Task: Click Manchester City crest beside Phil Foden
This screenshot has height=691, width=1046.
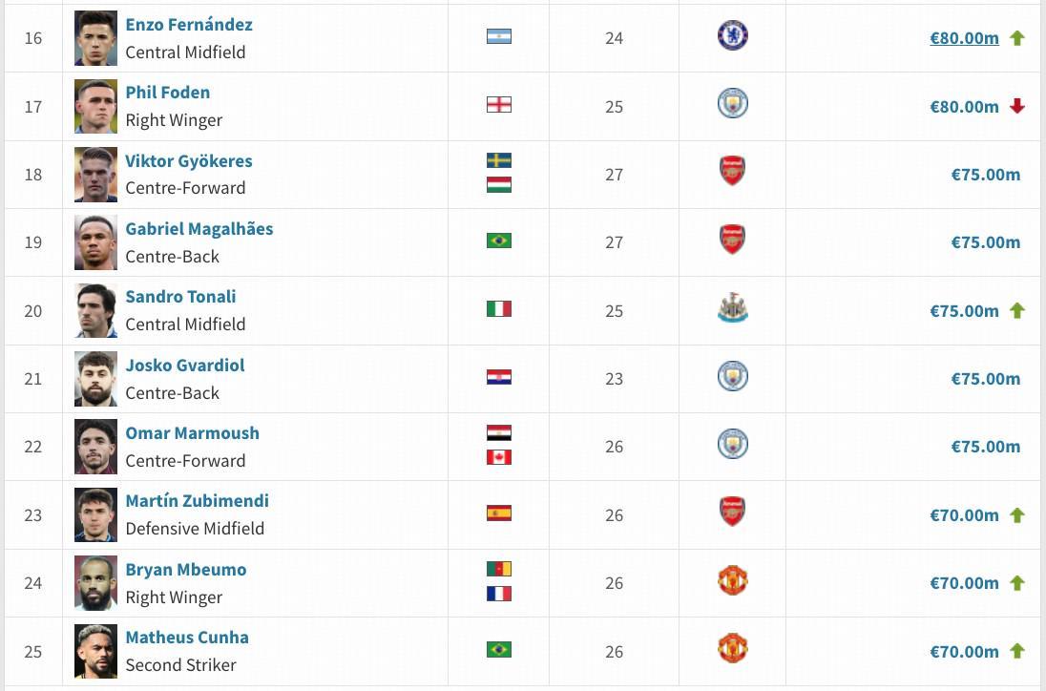Action: pyautogui.click(x=732, y=104)
